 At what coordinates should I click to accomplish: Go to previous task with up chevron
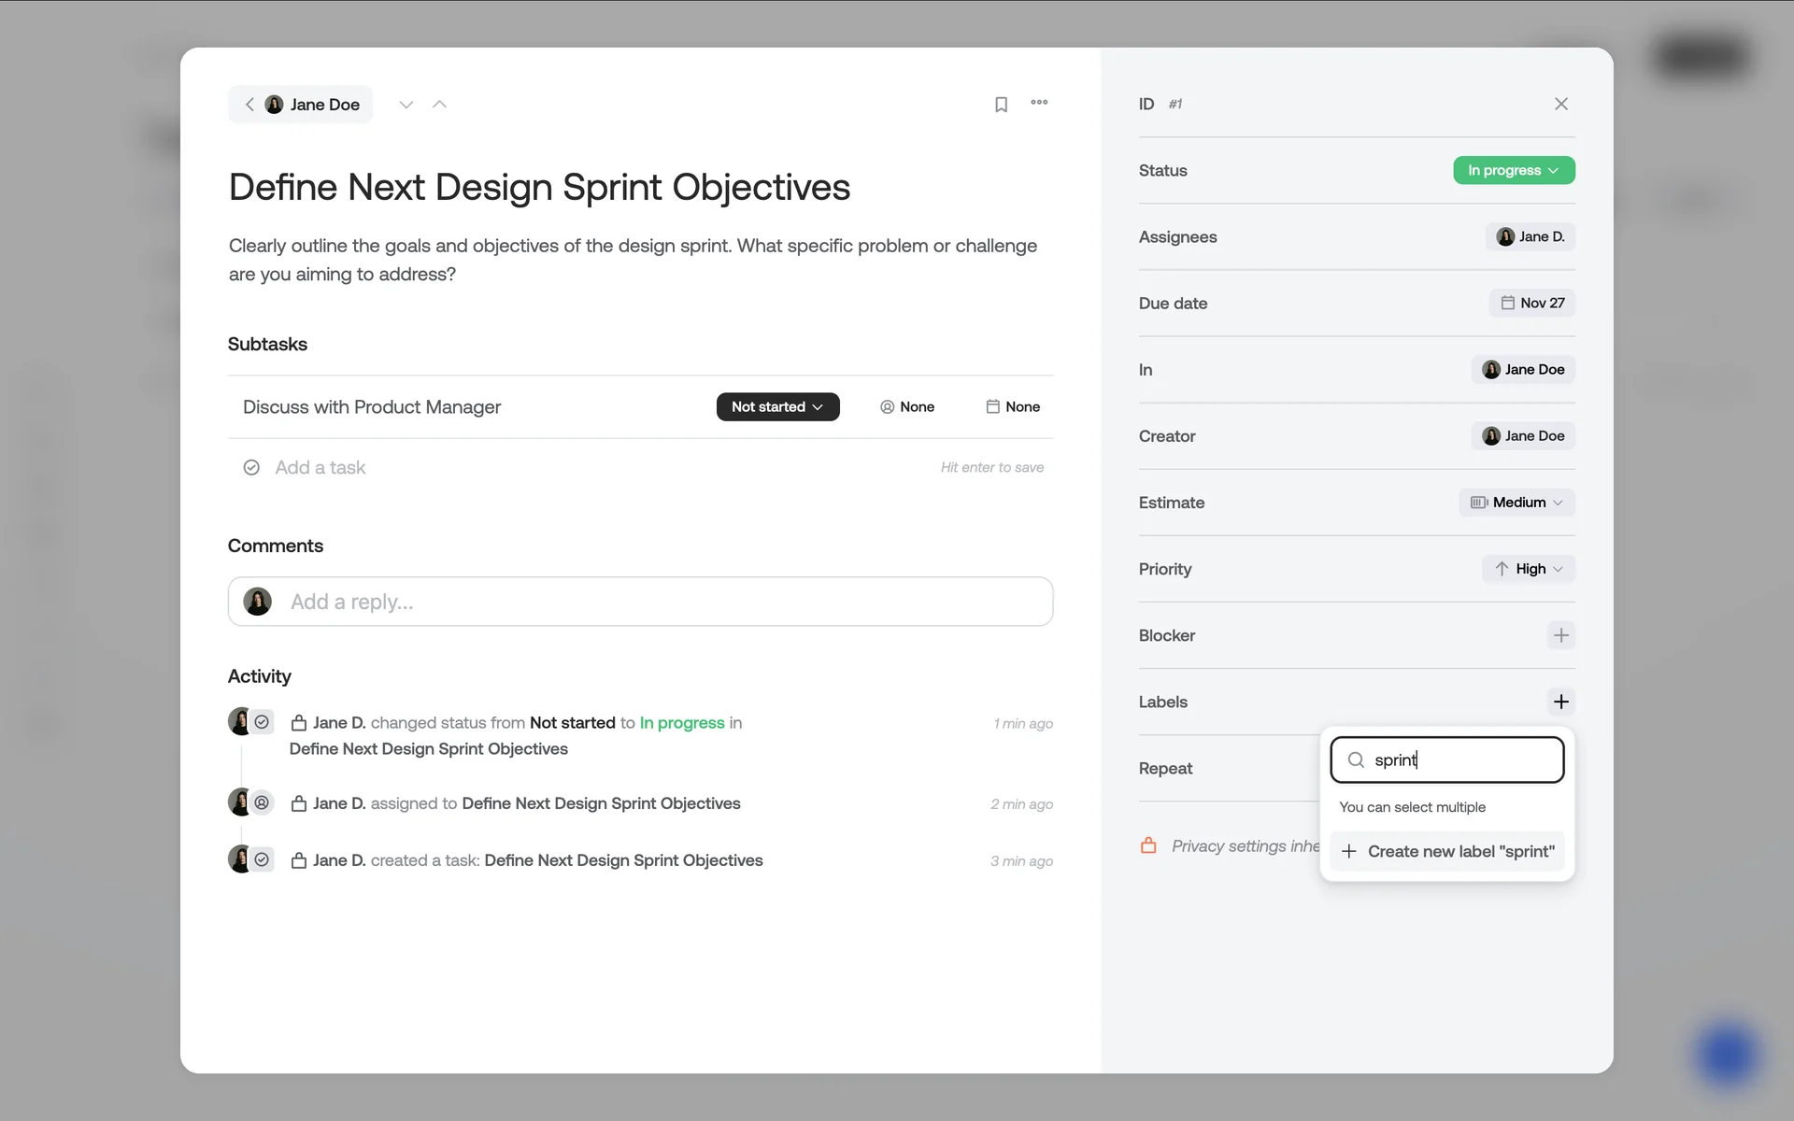click(x=439, y=105)
